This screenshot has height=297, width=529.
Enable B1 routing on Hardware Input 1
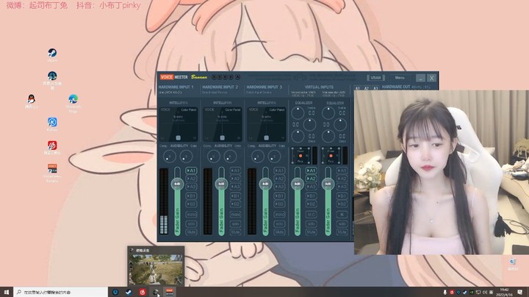coord(191,196)
